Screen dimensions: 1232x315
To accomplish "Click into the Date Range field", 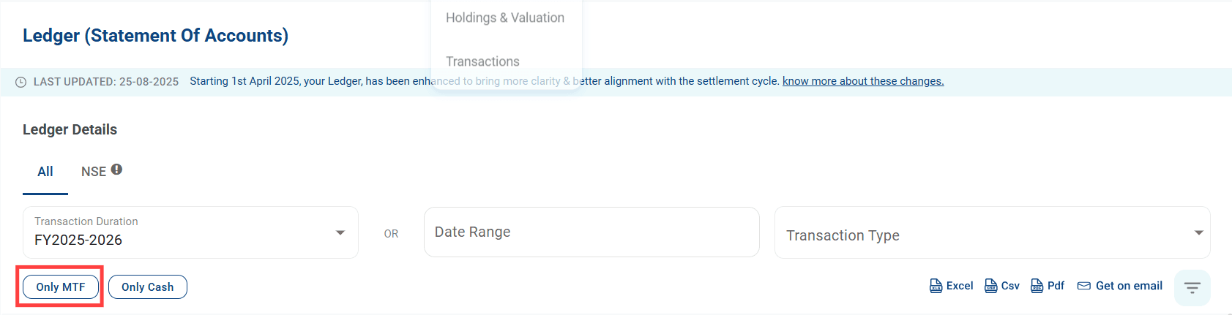I will pyautogui.click(x=591, y=232).
